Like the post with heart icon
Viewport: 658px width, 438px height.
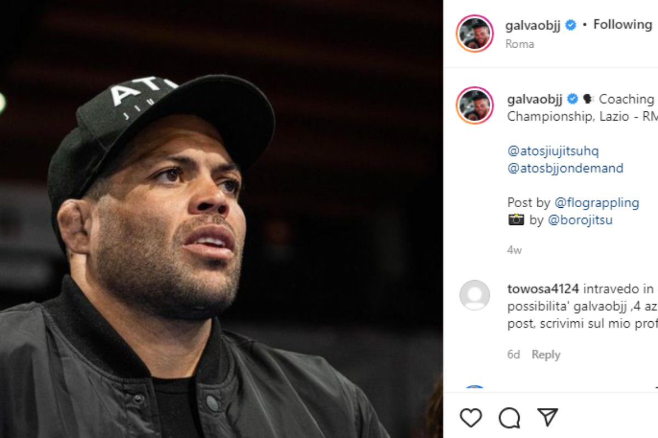(470, 418)
